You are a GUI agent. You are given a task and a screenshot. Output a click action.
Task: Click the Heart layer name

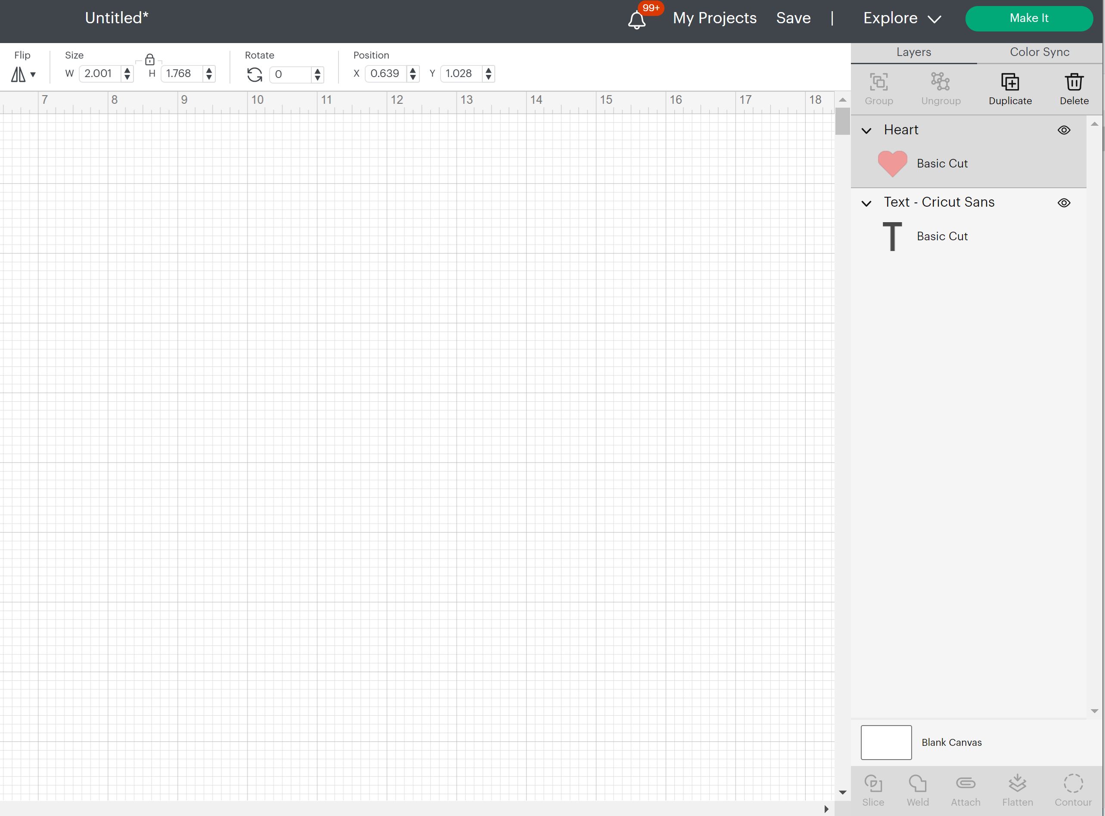900,130
